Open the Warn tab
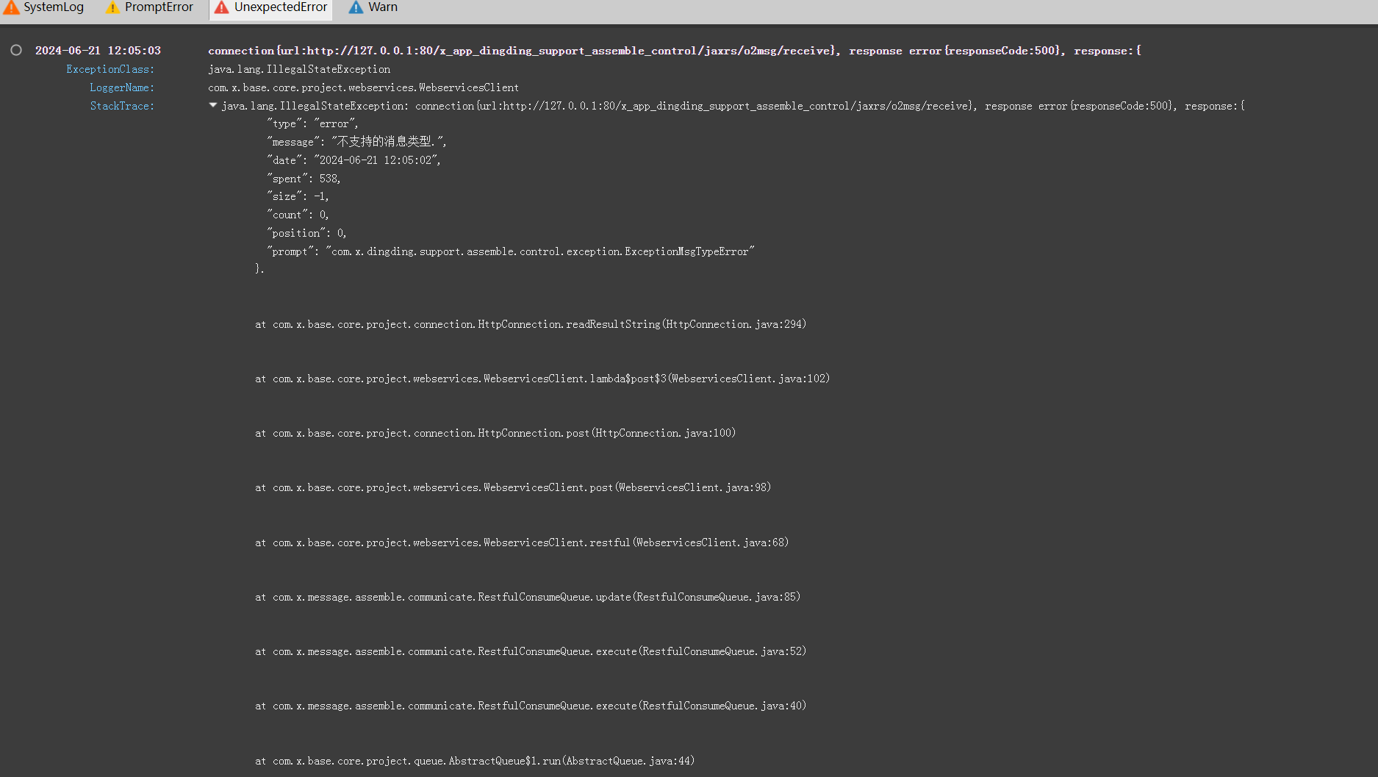Viewport: 1378px width, 777px height. pyautogui.click(x=373, y=7)
